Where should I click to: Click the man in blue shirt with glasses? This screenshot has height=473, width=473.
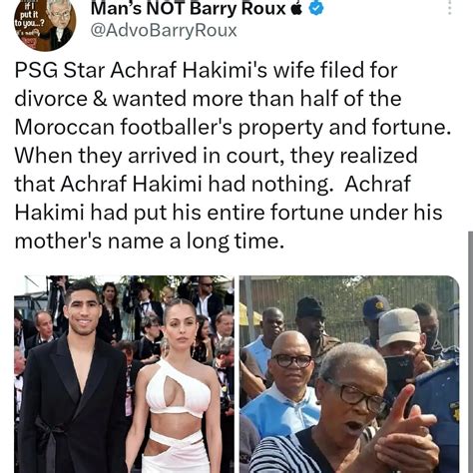pyautogui.click(x=282, y=382)
